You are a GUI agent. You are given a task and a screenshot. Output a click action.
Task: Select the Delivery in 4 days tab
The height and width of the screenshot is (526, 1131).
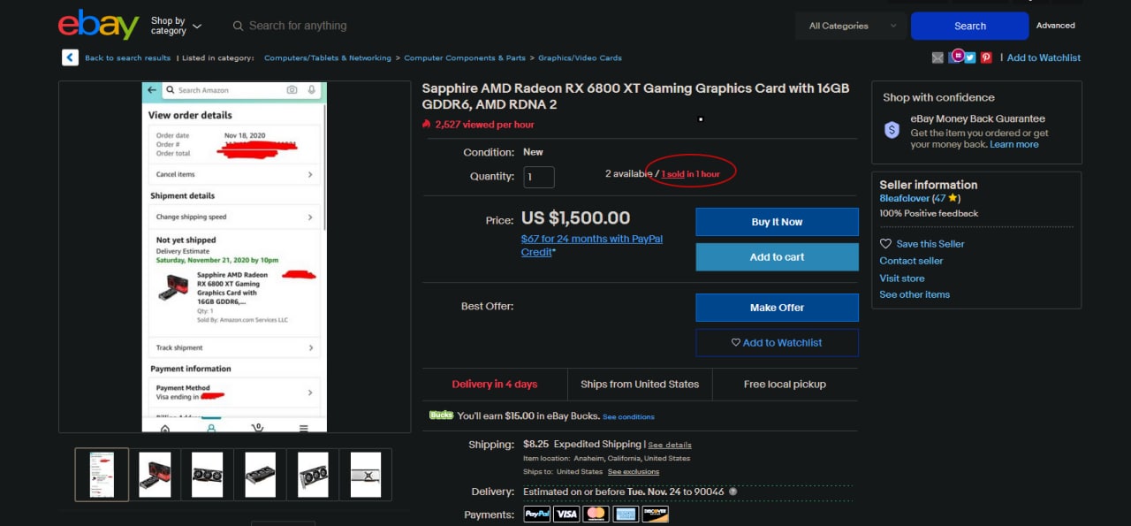coord(494,384)
